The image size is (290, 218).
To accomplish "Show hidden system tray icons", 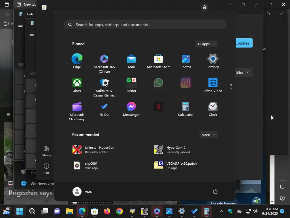I will click(221, 211).
